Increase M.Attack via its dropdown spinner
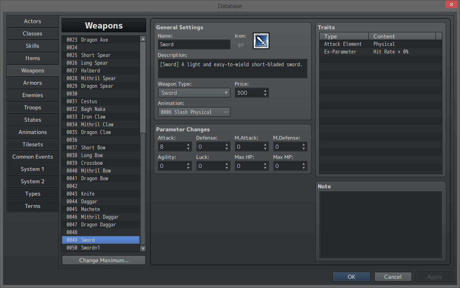The height and width of the screenshot is (288, 460). pos(265,144)
